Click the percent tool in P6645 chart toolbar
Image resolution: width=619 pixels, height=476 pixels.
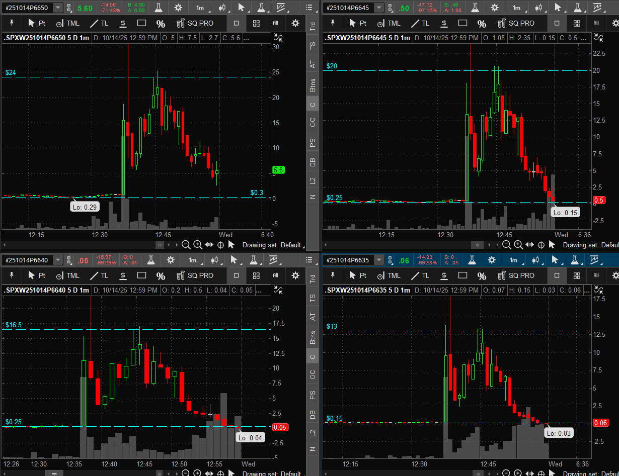482,24
